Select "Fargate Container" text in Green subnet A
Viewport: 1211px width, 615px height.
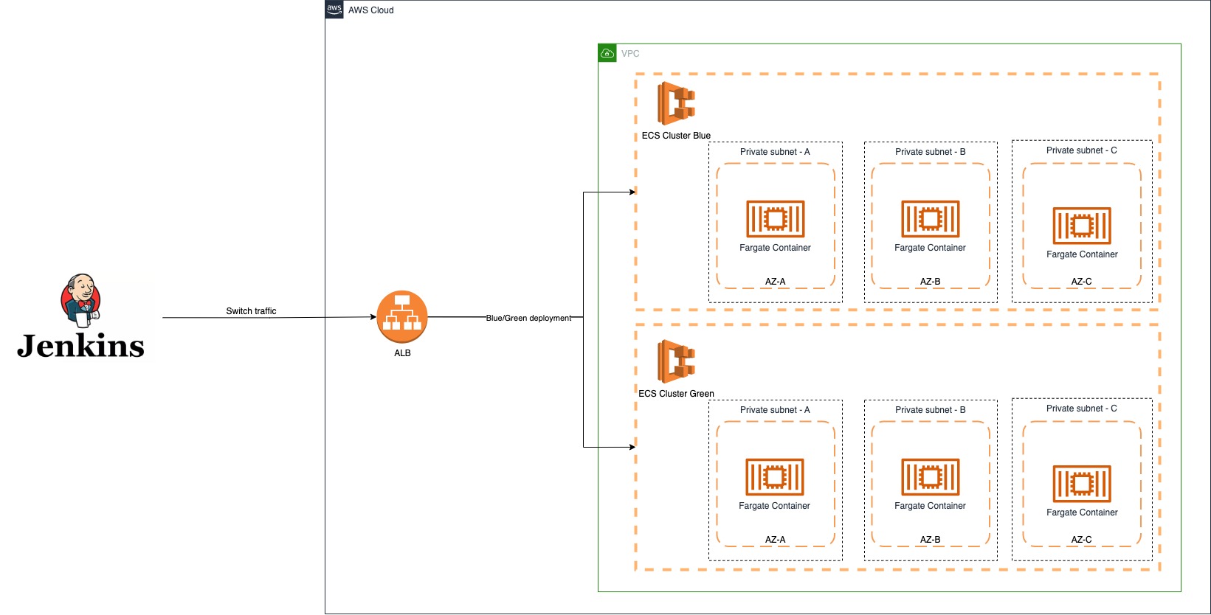coord(775,506)
